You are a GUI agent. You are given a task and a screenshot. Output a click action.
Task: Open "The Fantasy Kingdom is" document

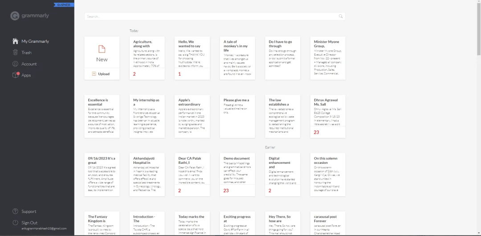102,224
